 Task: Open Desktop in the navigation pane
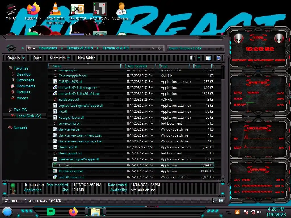(x=23, y=74)
